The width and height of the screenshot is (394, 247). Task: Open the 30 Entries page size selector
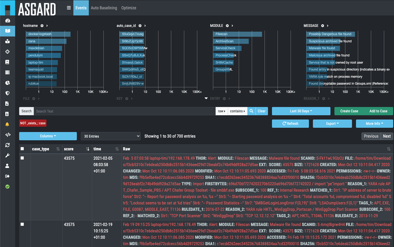(111, 136)
